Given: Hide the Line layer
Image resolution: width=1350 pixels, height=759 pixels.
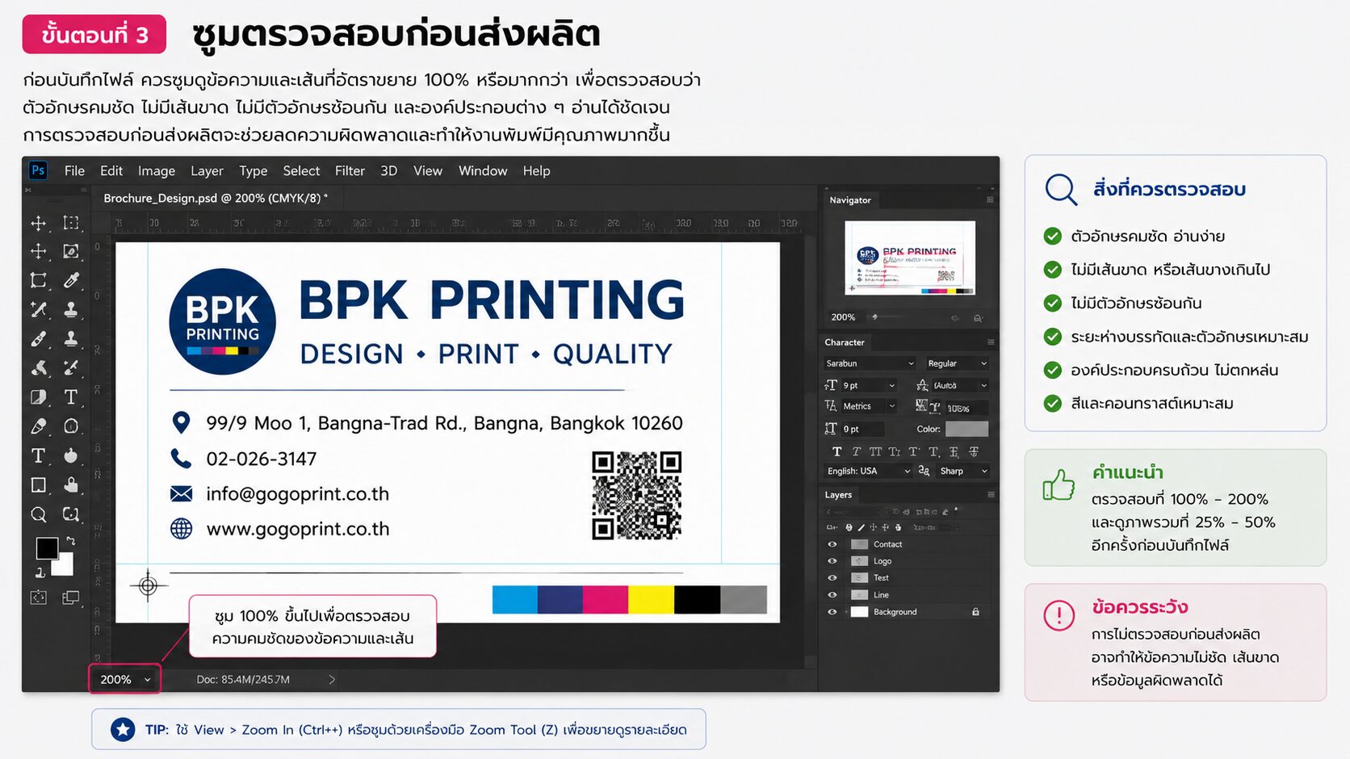Looking at the screenshot, I should click(832, 595).
